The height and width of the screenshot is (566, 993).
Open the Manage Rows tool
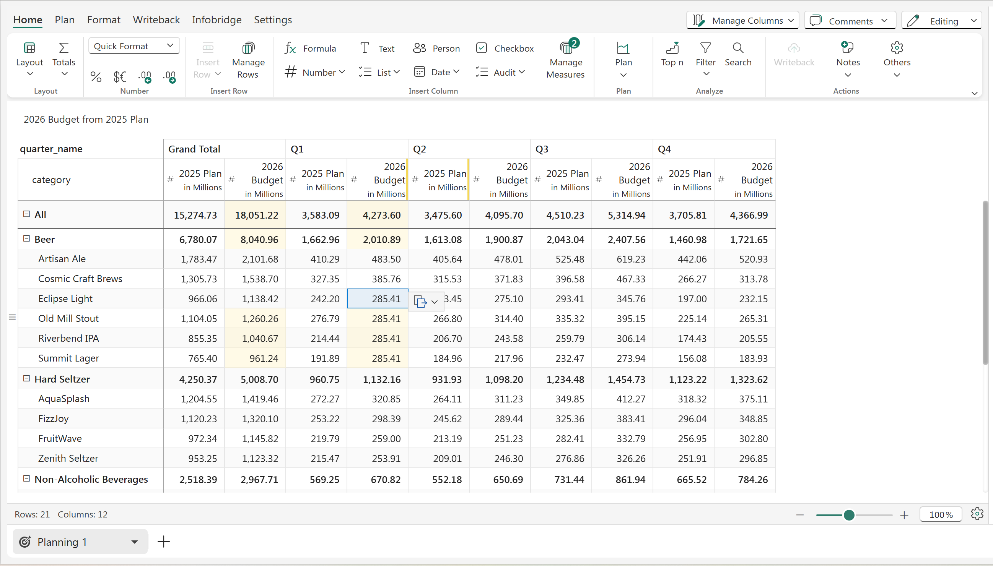click(248, 60)
